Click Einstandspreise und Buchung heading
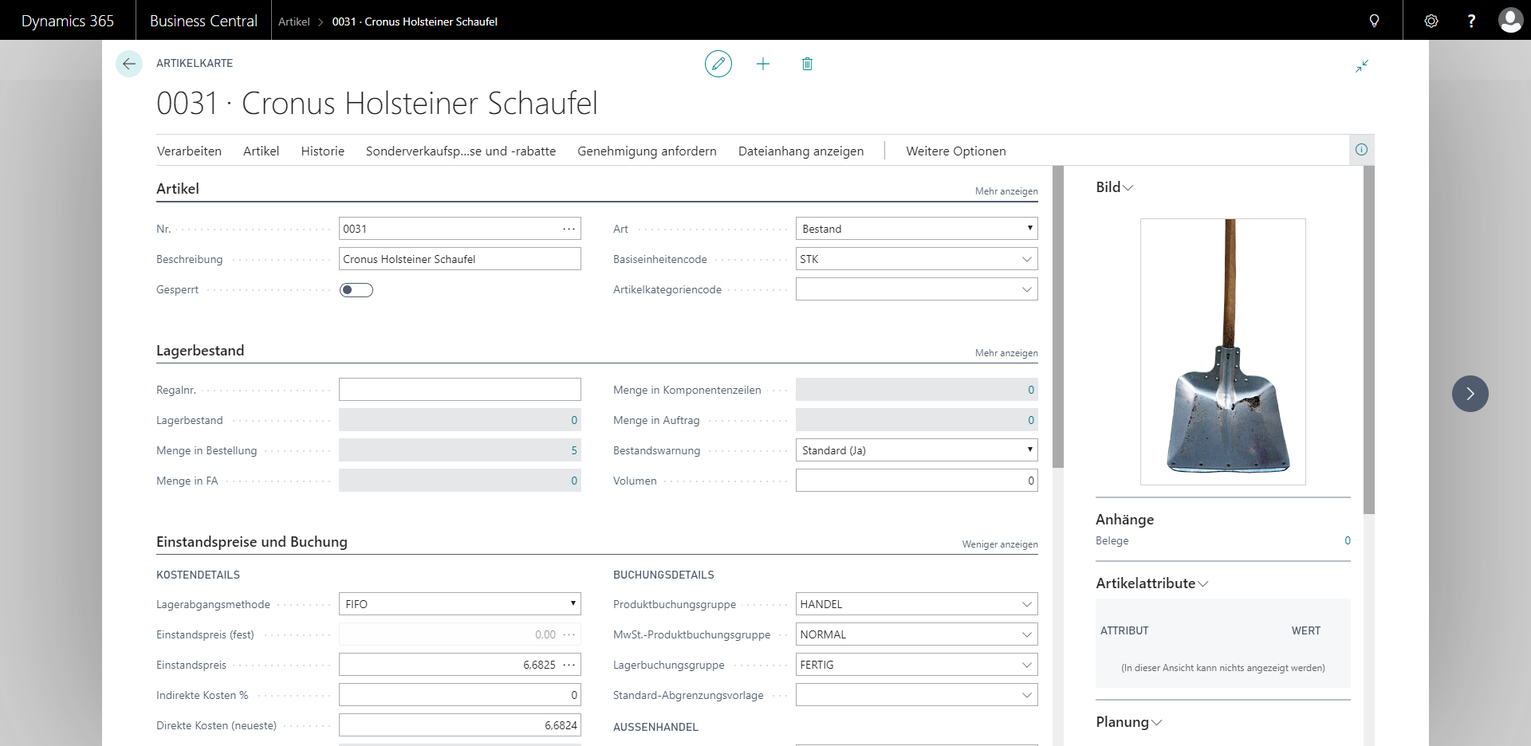1531x746 pixels. (252, 542)
